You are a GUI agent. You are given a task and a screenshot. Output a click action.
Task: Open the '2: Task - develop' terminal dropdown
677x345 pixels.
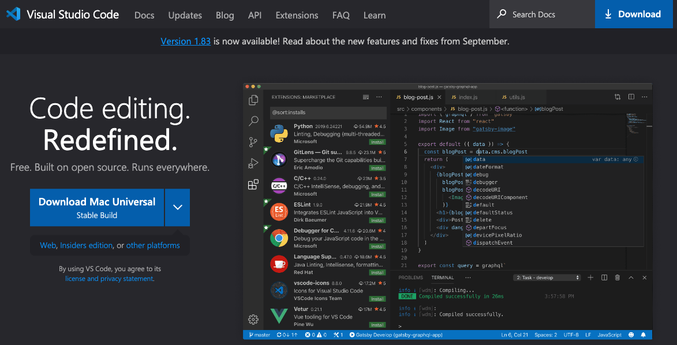point(547,277)
